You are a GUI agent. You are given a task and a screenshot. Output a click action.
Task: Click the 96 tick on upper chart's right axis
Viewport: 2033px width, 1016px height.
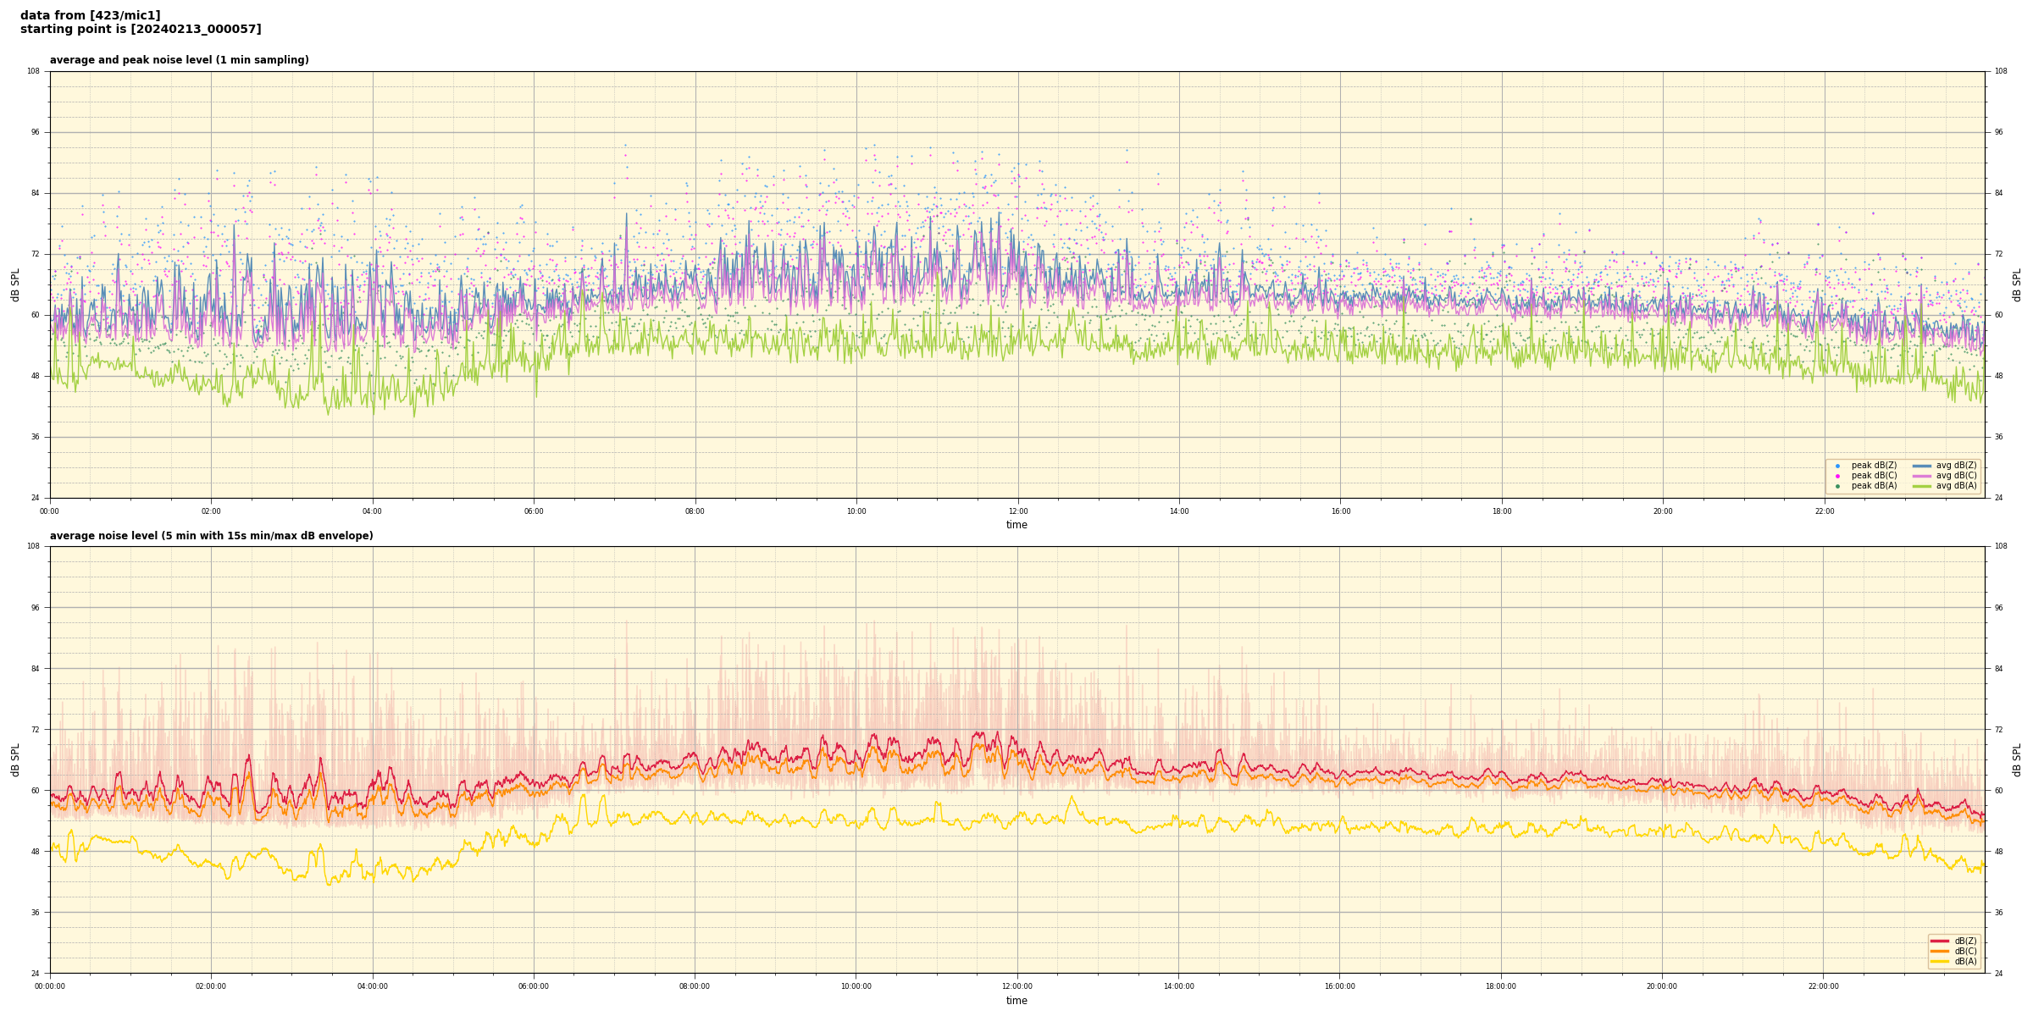(x=1998, y=132)
